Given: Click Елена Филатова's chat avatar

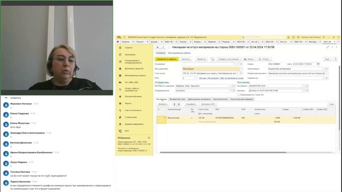Looking at the screenshot, I should coord(6,124).
